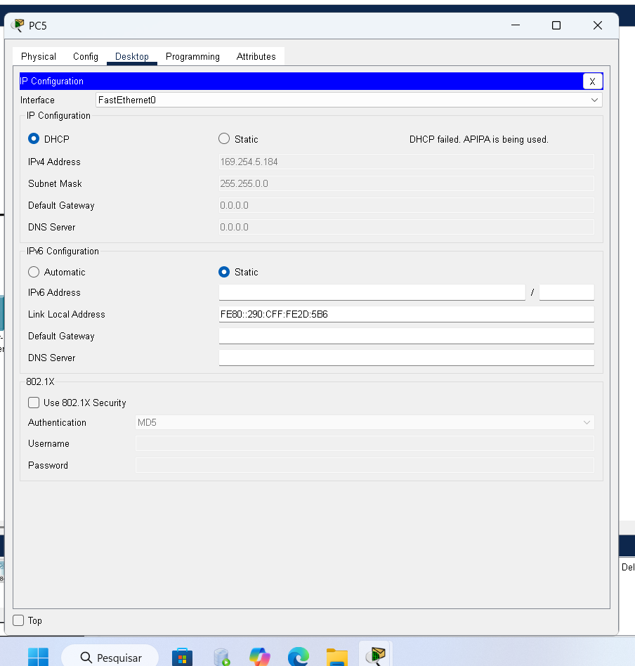Click the IPv6 prefix length field
Viewport: 635px width, 666px height.
coord(567,292)
